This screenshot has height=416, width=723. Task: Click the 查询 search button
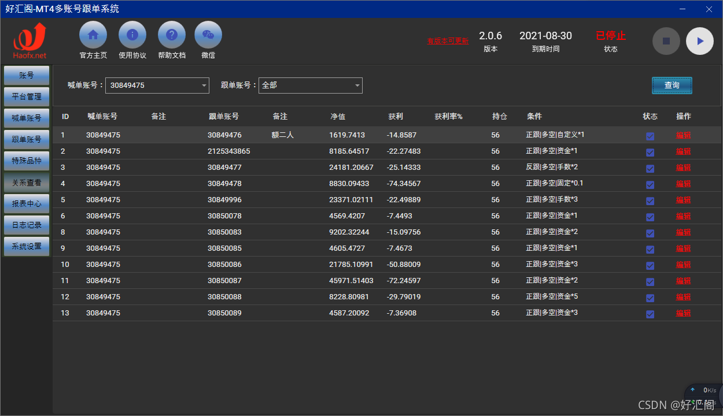click(x=672, y=86)
